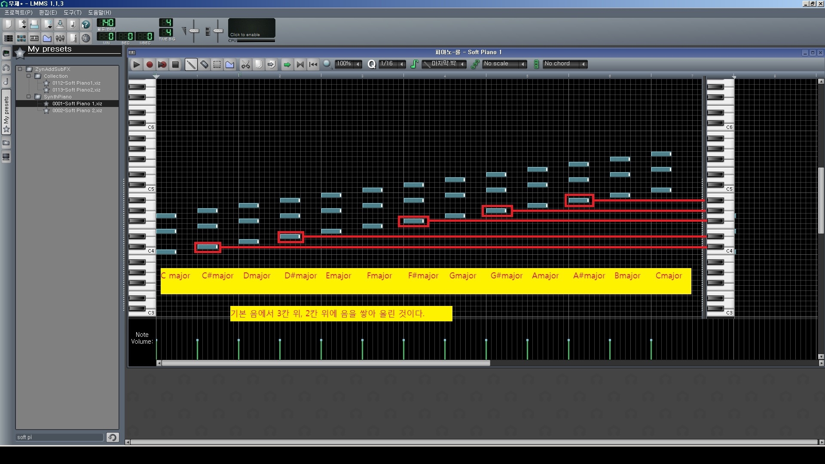
Task: Select the My presets sidebar tab
Action: [x=6, y=112]
